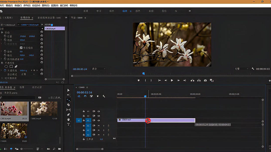Enable the linked selection icon in the timeline

(91, 96)
